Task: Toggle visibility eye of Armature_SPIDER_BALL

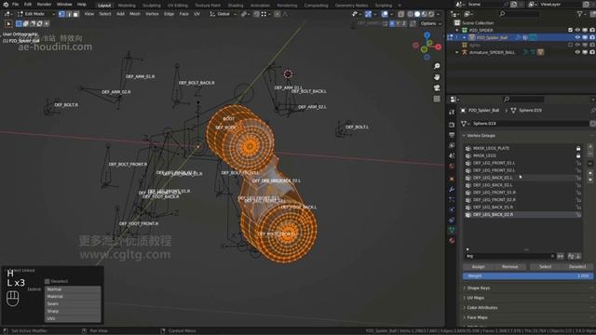Action: (x=577, y=52)
